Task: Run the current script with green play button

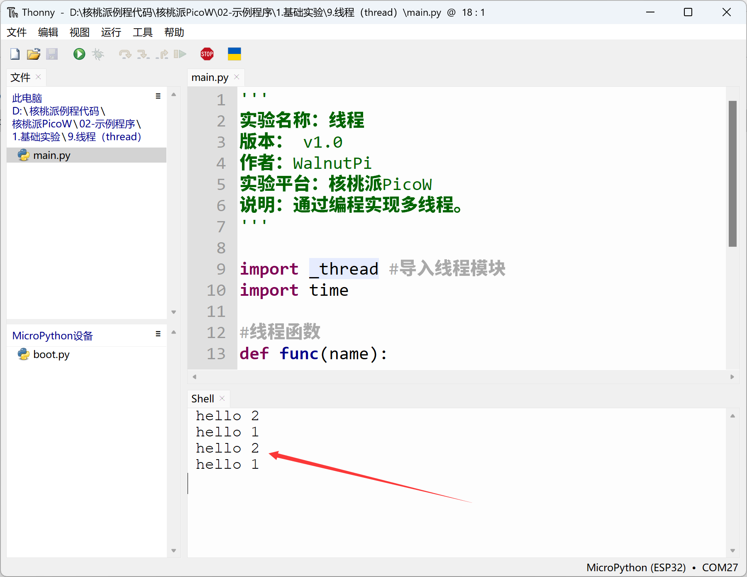Action: pos(79,54)
